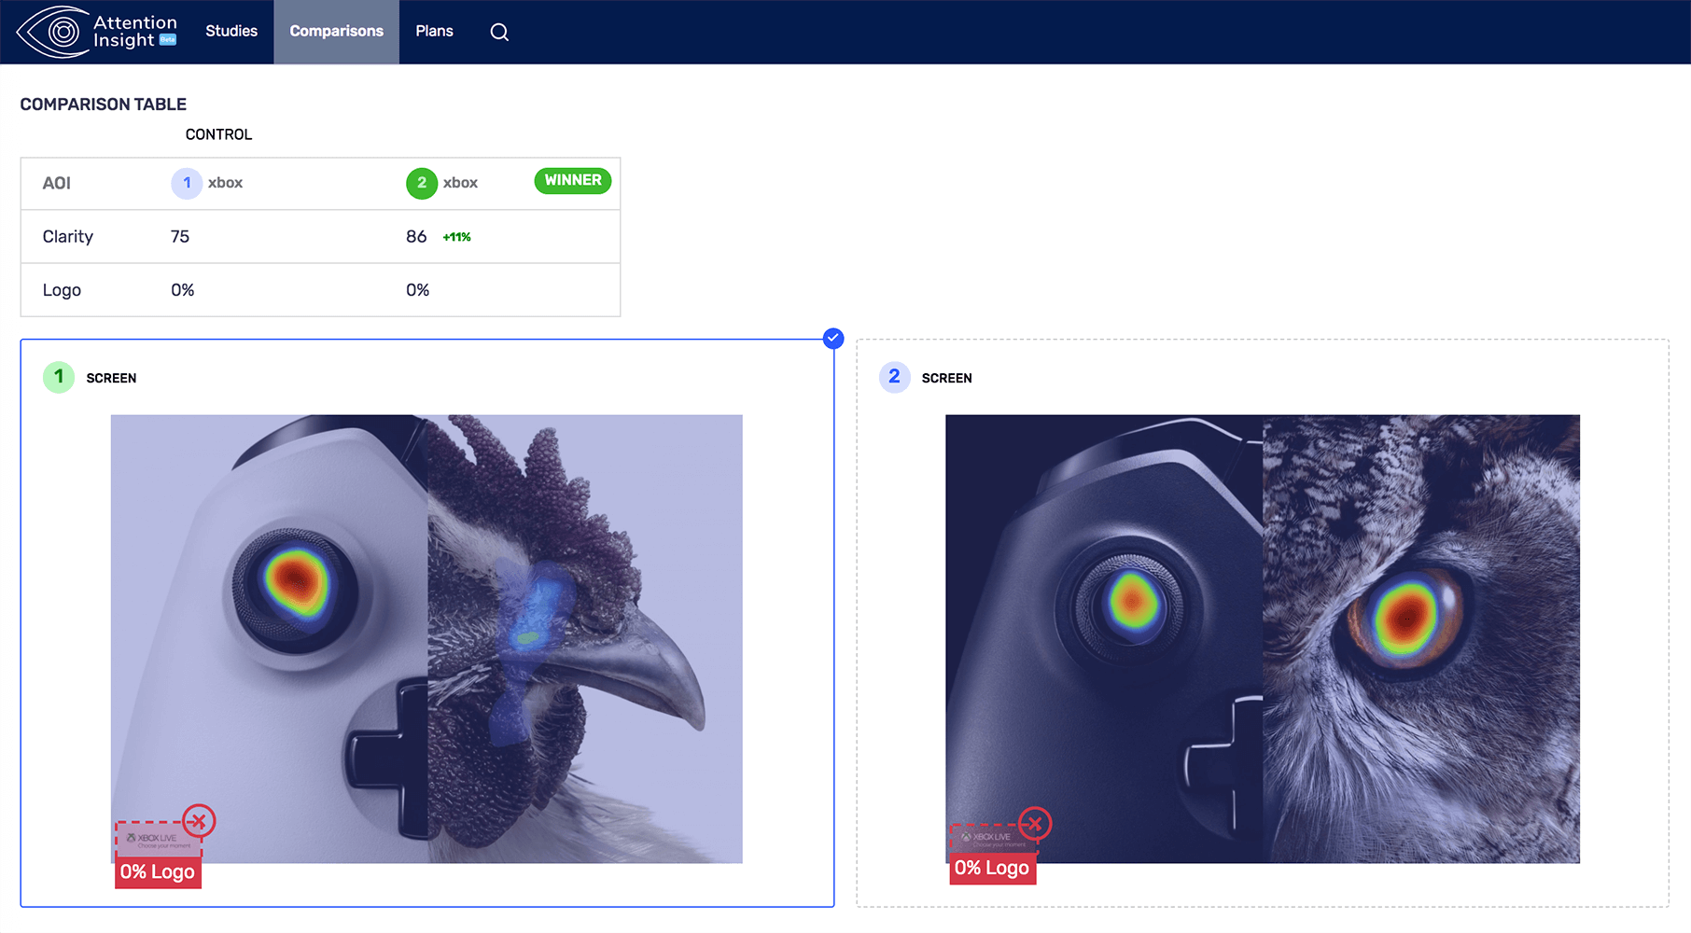
Task: Open the Comparisons tab
Action: (336, 31)
